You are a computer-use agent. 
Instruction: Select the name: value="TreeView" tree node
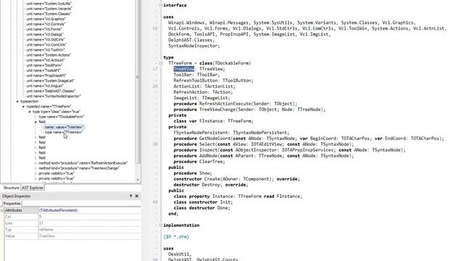65,127
